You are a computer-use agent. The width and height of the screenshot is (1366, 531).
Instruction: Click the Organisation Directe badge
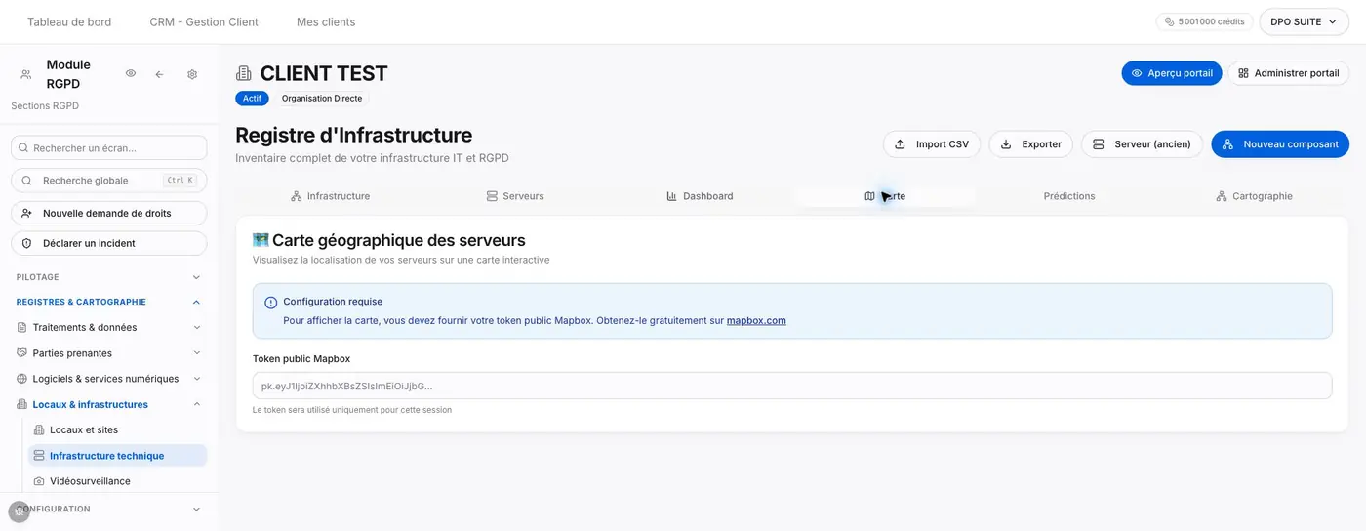pyautogui.click(x=322, y=99)
